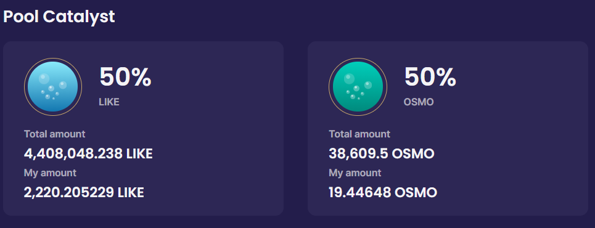Click the 50% value for LIKE
The image size is (595, 228).
(125, 77)
